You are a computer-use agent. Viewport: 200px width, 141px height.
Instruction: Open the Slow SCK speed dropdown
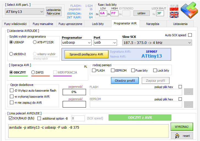point(157,43)
